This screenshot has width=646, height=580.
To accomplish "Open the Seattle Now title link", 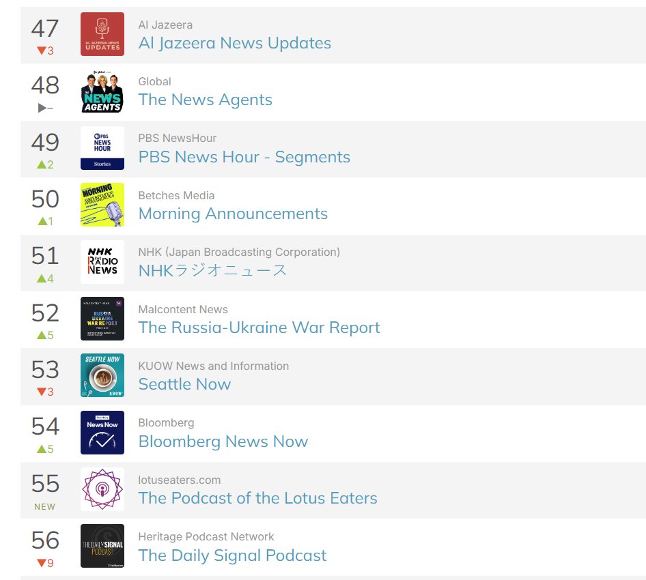I will 184,384.
